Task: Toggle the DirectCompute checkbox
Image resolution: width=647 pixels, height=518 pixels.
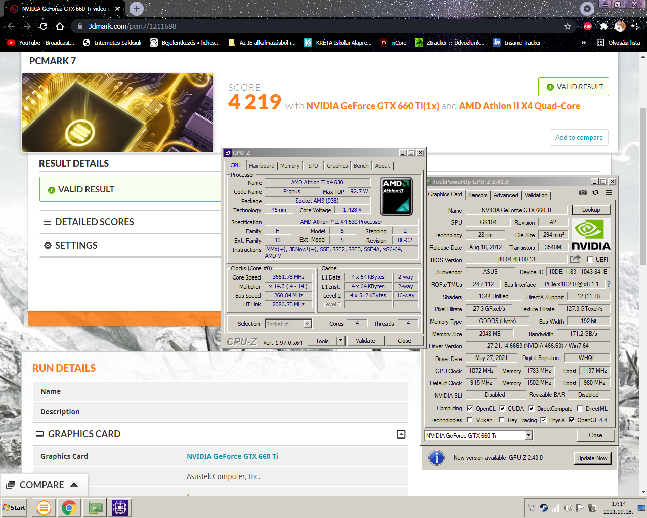Action: point(531,408)
